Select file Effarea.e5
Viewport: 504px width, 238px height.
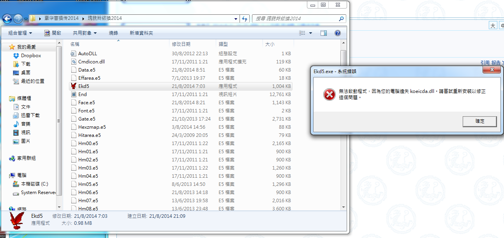pos(89,78)
